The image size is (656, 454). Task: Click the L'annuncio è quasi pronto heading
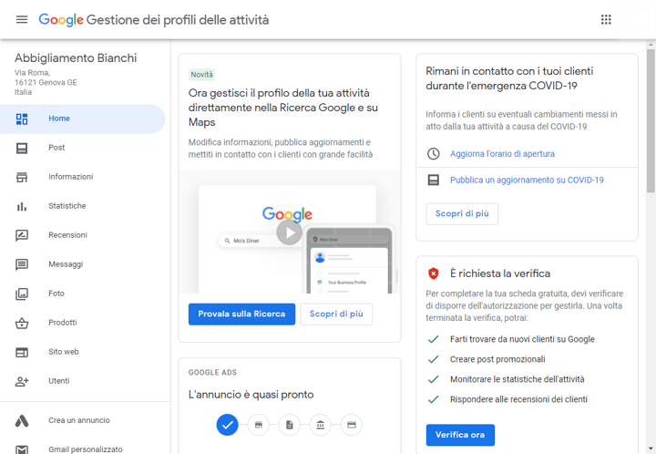[x=251, y=395]
